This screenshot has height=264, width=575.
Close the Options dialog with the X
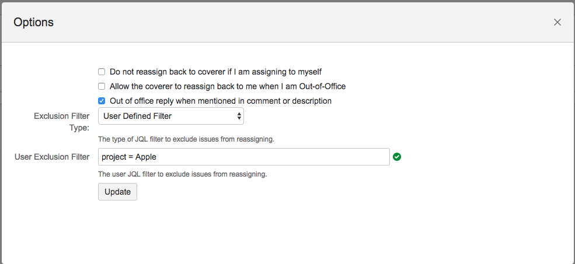[557, 22]
